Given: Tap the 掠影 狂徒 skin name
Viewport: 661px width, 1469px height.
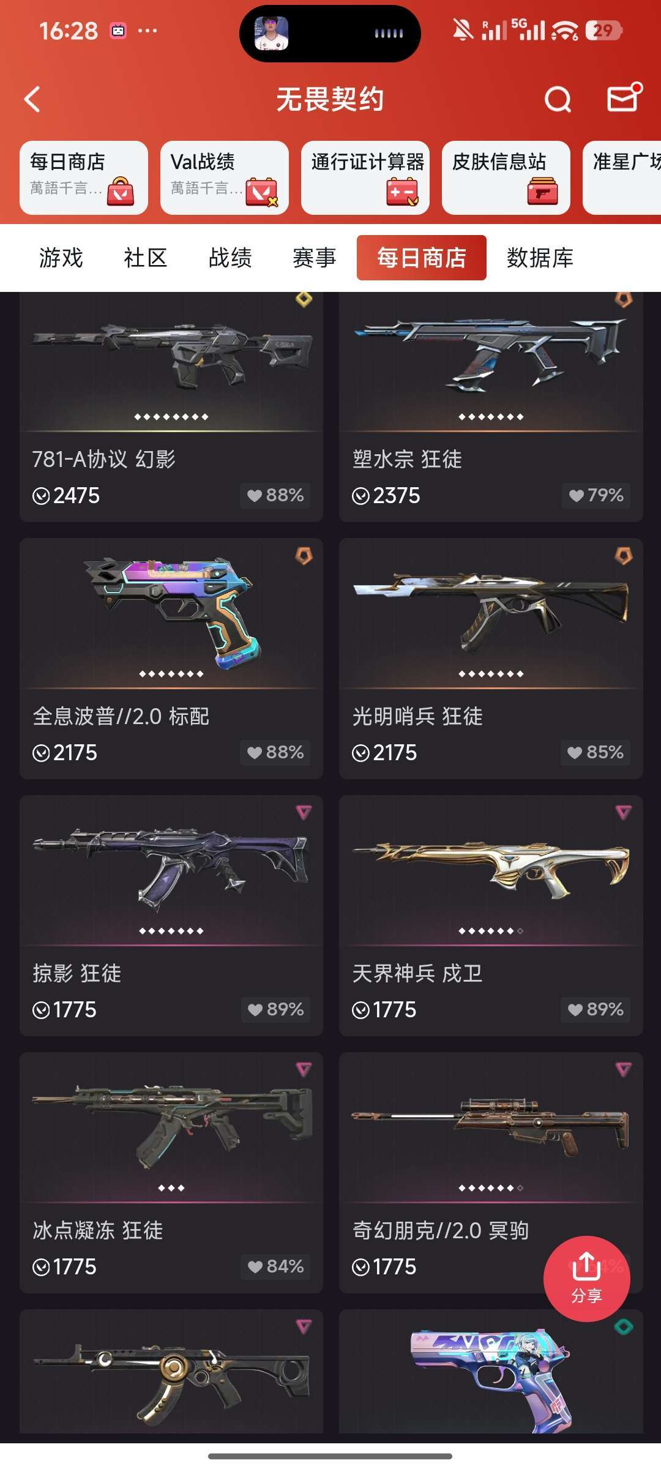Looking at the screenshot, I should coord(77,973).
